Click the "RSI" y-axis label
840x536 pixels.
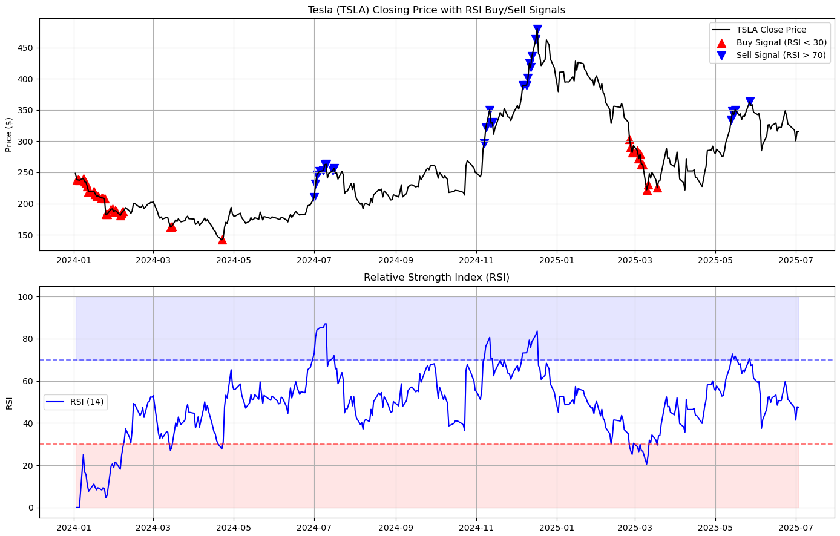coord(9,402)
